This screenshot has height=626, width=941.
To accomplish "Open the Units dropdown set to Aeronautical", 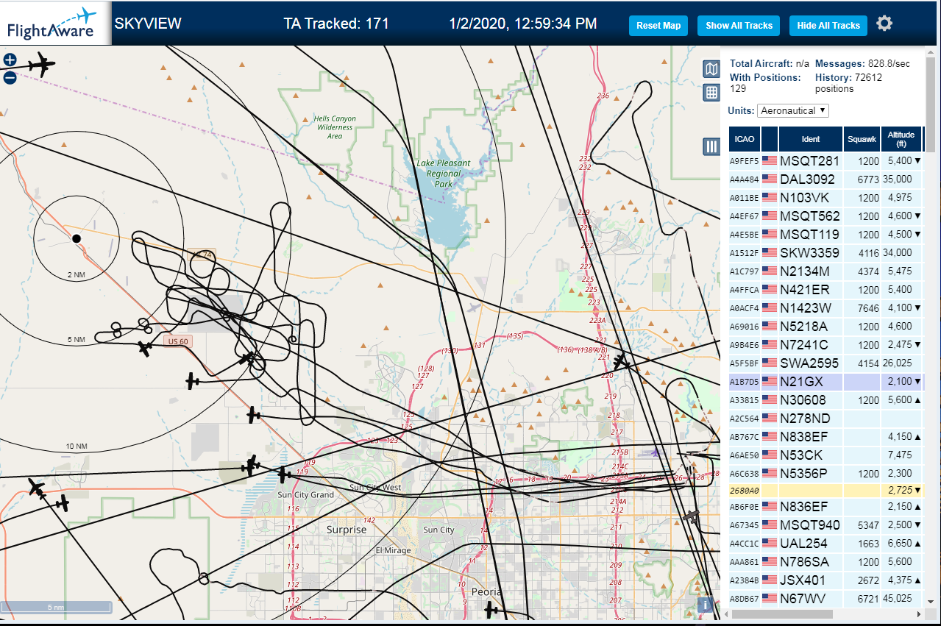I will point(793,110).
